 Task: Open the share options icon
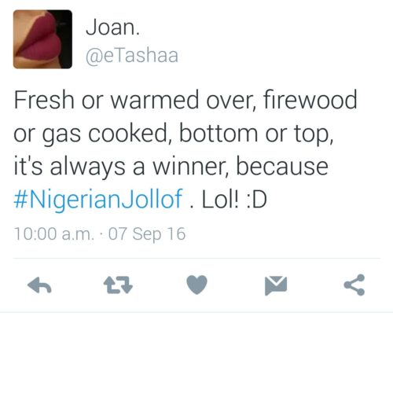click(354, 285)
